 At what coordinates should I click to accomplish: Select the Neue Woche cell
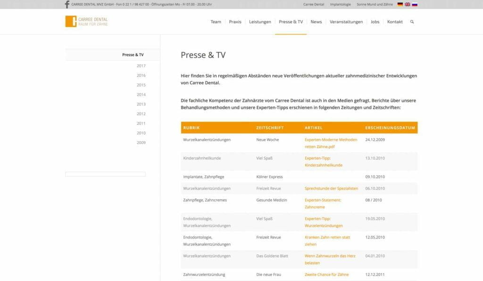(267, 140)
